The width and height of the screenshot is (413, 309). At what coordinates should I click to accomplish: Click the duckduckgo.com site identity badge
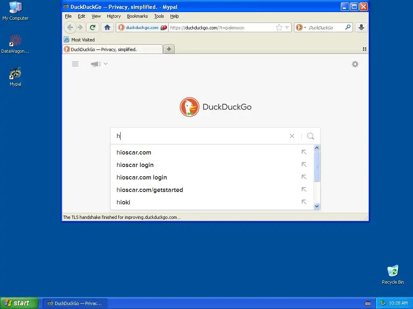pos(142,28)
